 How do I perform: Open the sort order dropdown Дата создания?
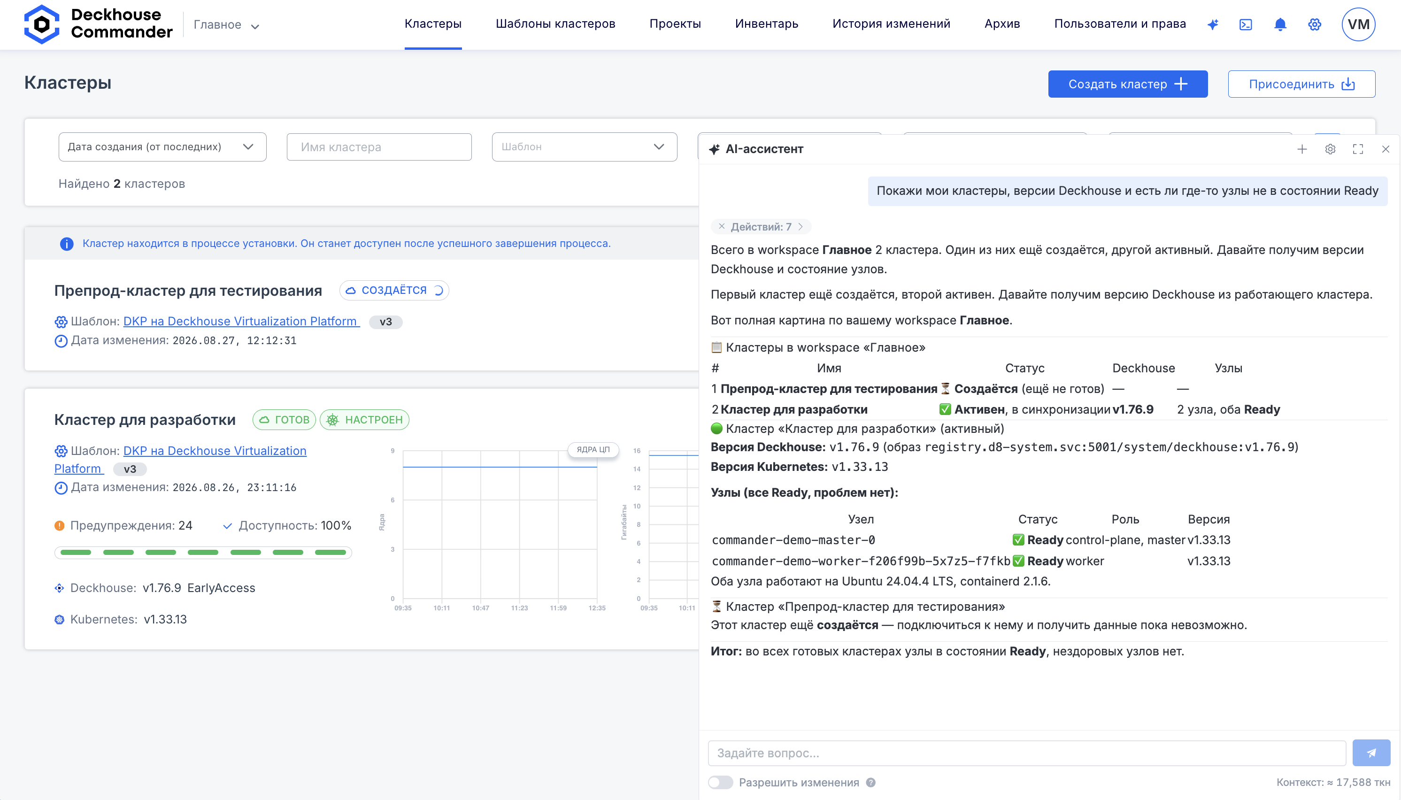(162, 146)
